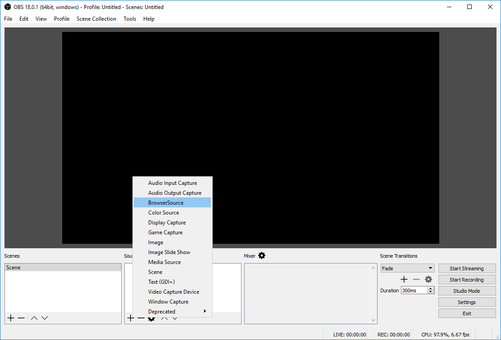
Task: Choose Audio Output Capture source
Action: tap(172, 192)
